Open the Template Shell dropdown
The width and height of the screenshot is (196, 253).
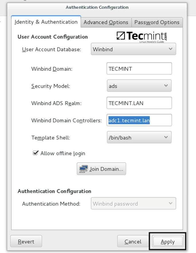139,137
